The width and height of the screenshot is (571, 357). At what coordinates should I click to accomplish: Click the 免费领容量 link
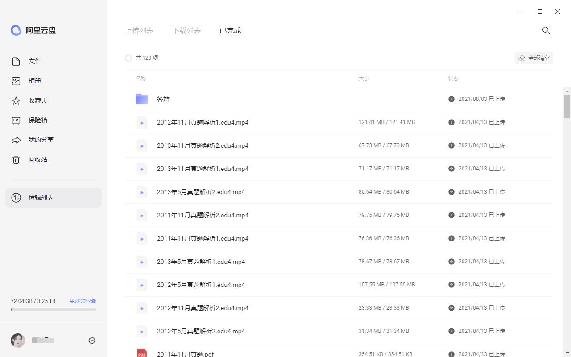coord(83,301)
